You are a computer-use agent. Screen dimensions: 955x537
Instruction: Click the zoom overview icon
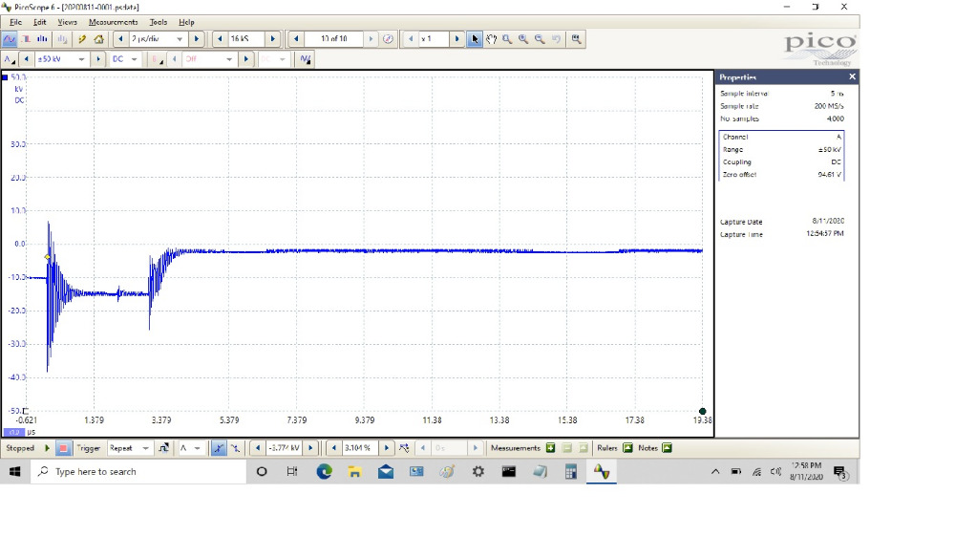coord(576,39)
